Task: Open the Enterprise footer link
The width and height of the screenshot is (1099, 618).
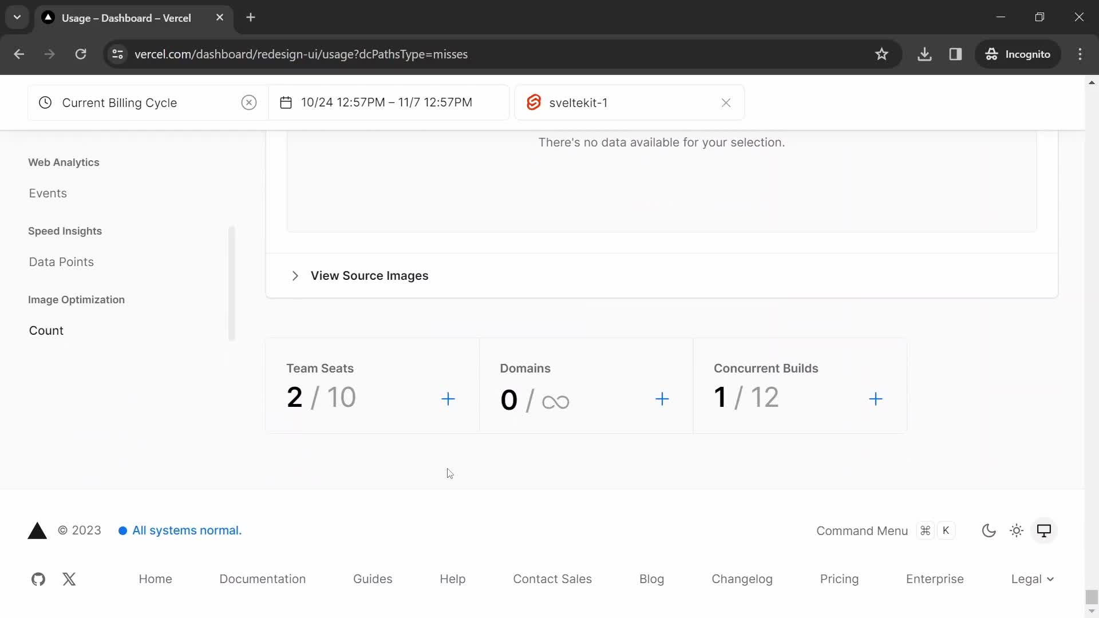Action: click(935, 579)
